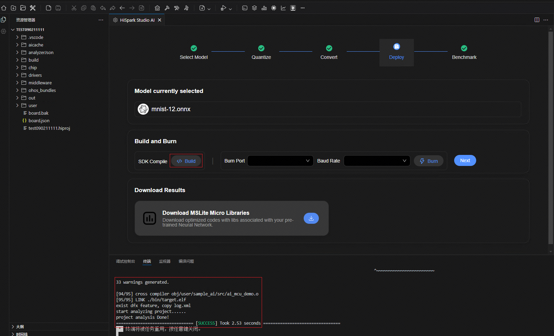Click the Burn button
The height and width of the screenshot is (336, 554).
(429, 161)
